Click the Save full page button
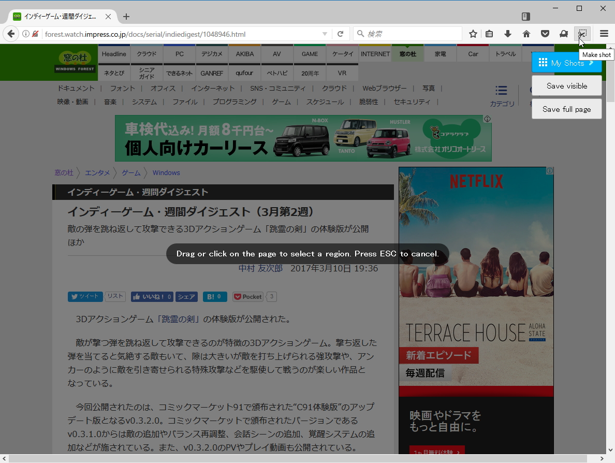 click(566, 109)
